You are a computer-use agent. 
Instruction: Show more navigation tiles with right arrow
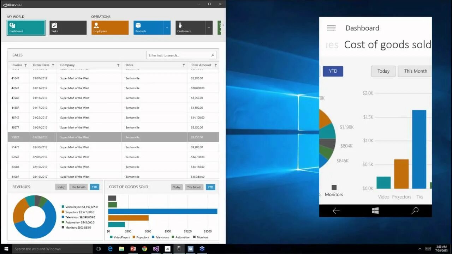point(223,25)
